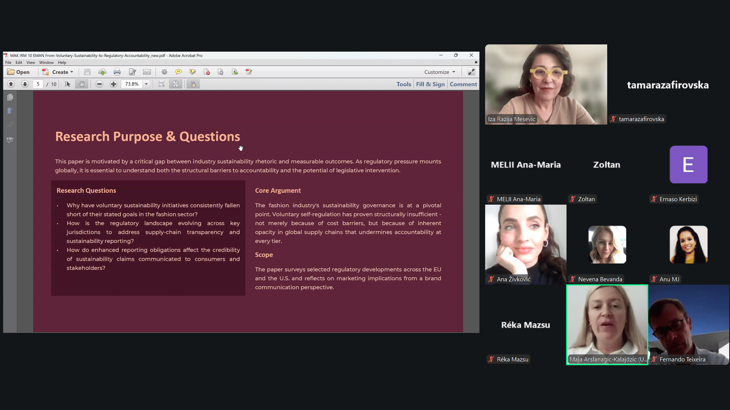This screenshot has width=730, height=410.
Task: Open the Comment pane
Action: click(x=463, y=84)
